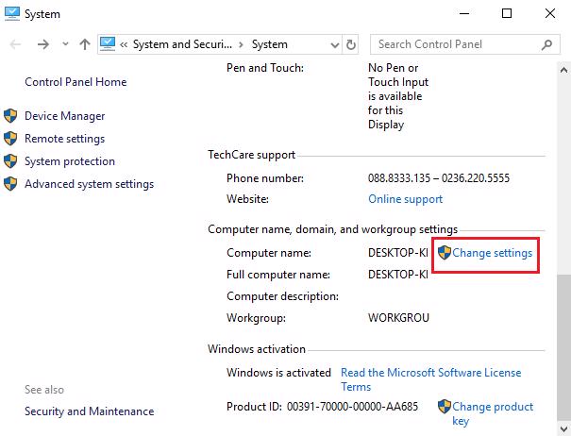Click the Device Manager shield icon
Image resolution: width=571 pixels, height=436 pixels.
coord(10,116)
